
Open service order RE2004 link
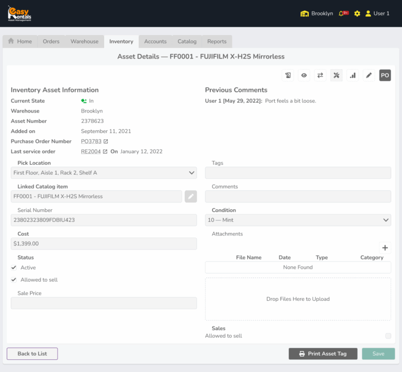pos(91,152)
